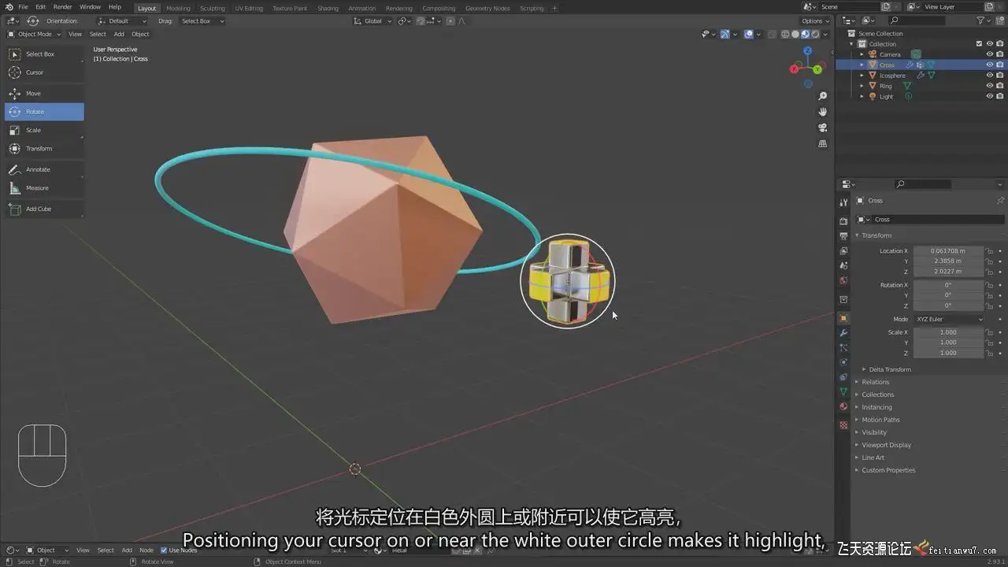The width and height of the screenshot is (1008, 567).
Task: Hide the Camera object in viewport
Action: pos(990,54)
